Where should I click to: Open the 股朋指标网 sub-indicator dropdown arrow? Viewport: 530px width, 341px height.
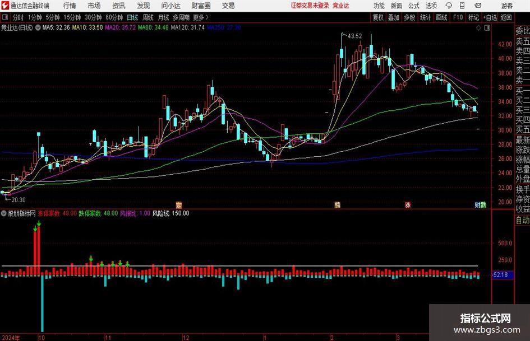coord(4,213)
